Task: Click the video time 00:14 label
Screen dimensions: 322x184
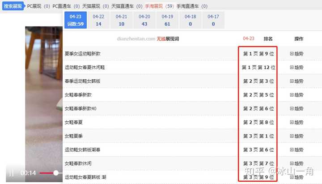Action: tap(28, 173)
